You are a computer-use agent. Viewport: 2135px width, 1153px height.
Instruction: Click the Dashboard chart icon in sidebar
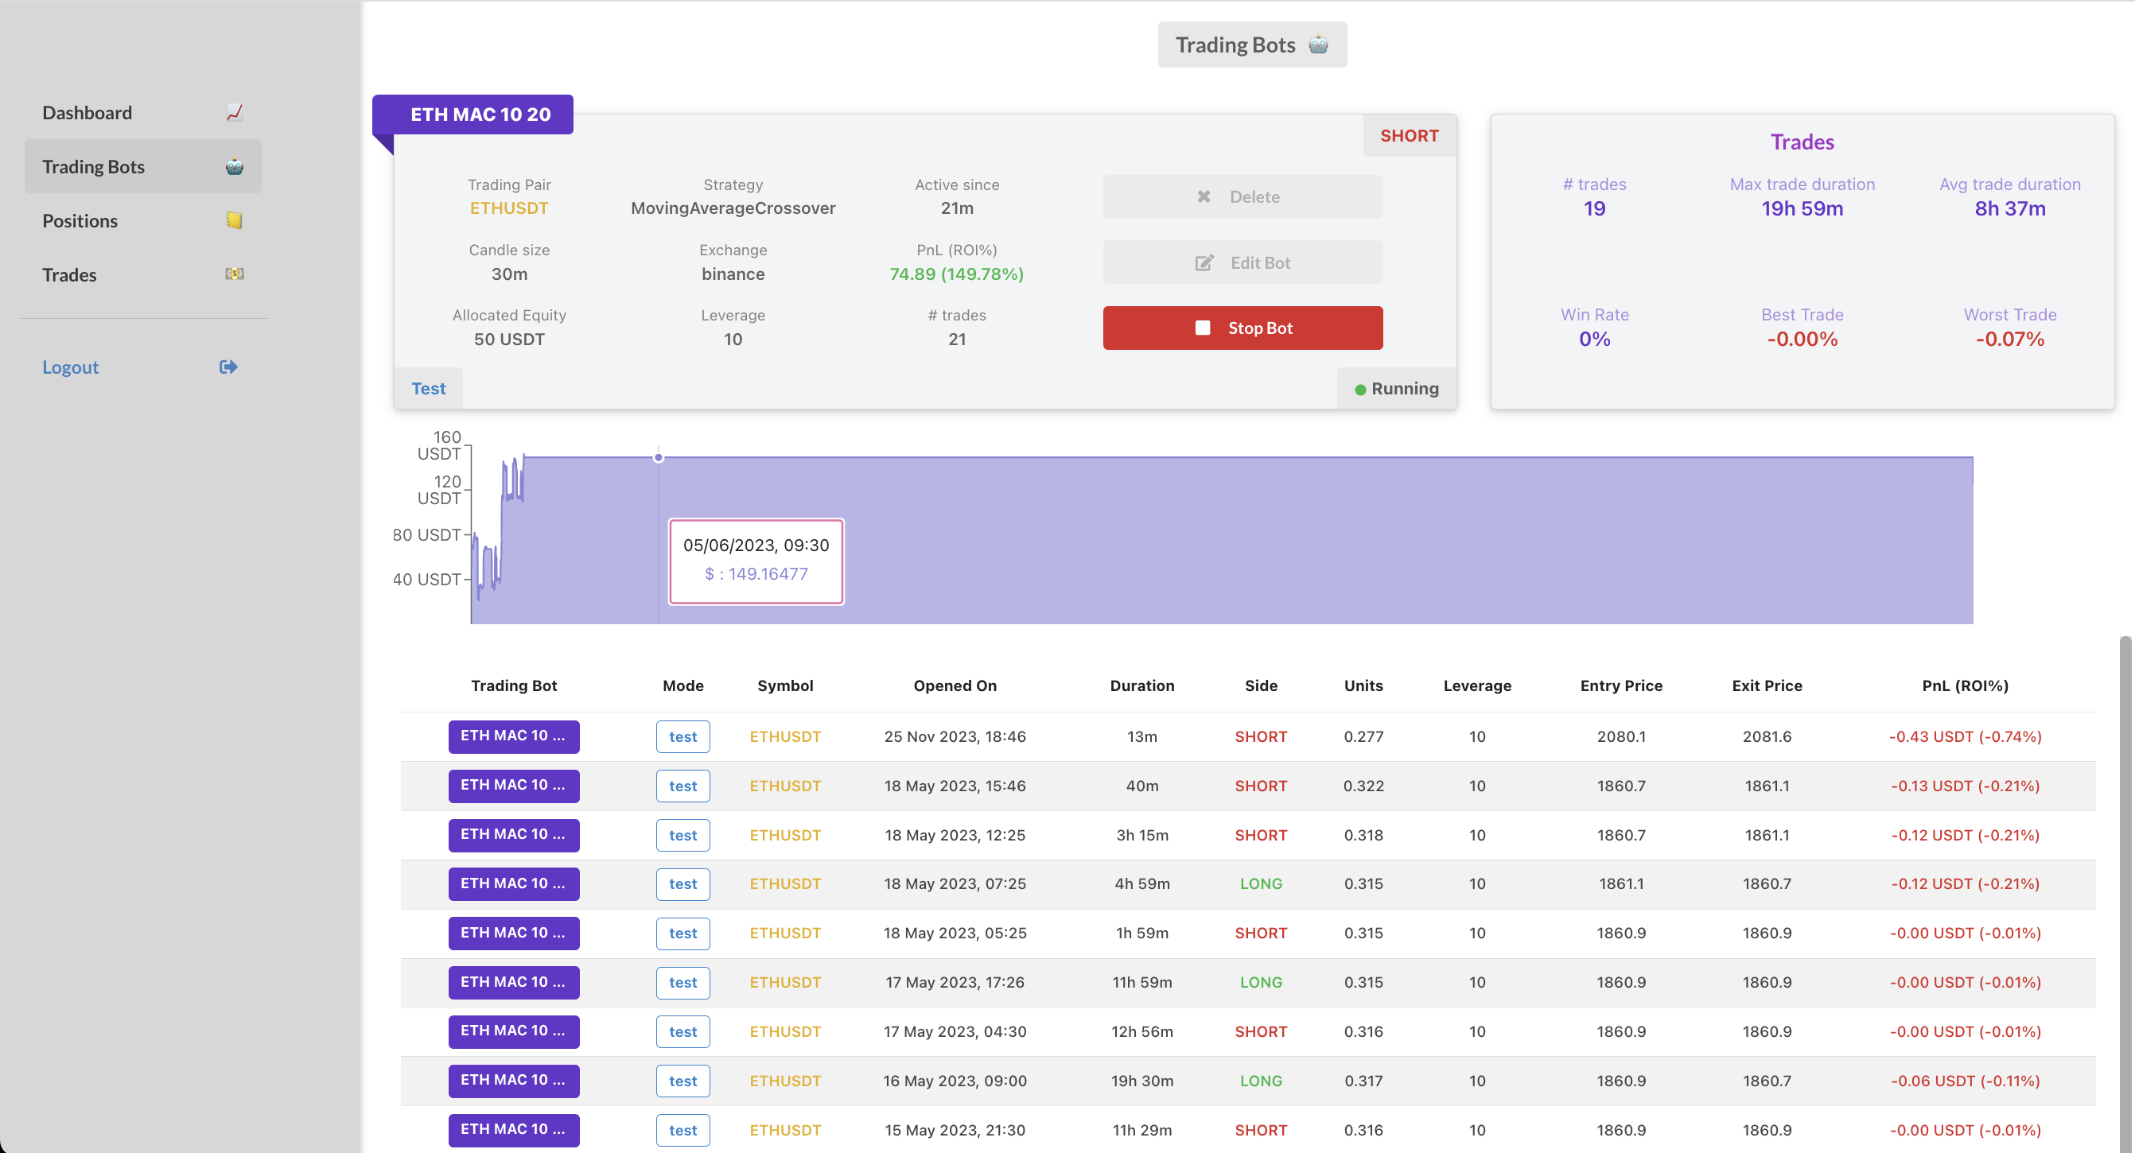tap(235, 113)
